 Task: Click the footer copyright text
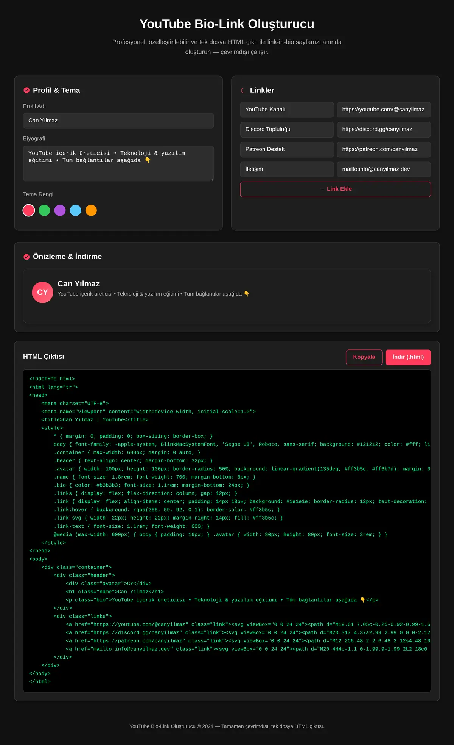point(227,726)
